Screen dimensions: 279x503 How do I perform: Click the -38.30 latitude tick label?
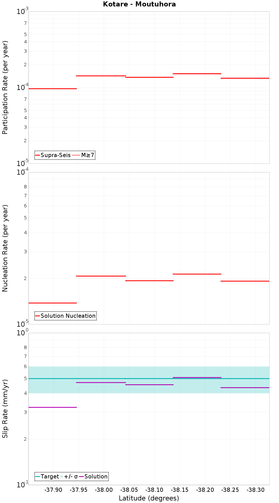click(x=256, y=490)
